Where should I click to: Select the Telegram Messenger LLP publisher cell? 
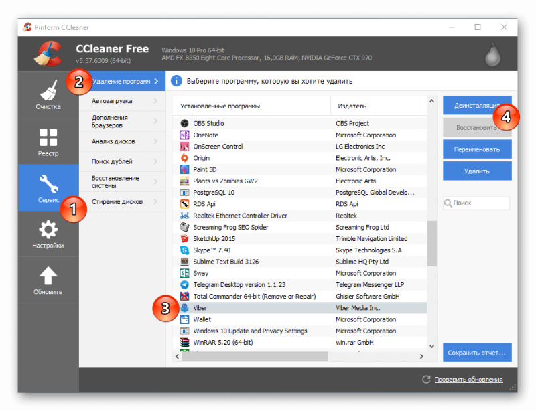click(x=370, y=285)
